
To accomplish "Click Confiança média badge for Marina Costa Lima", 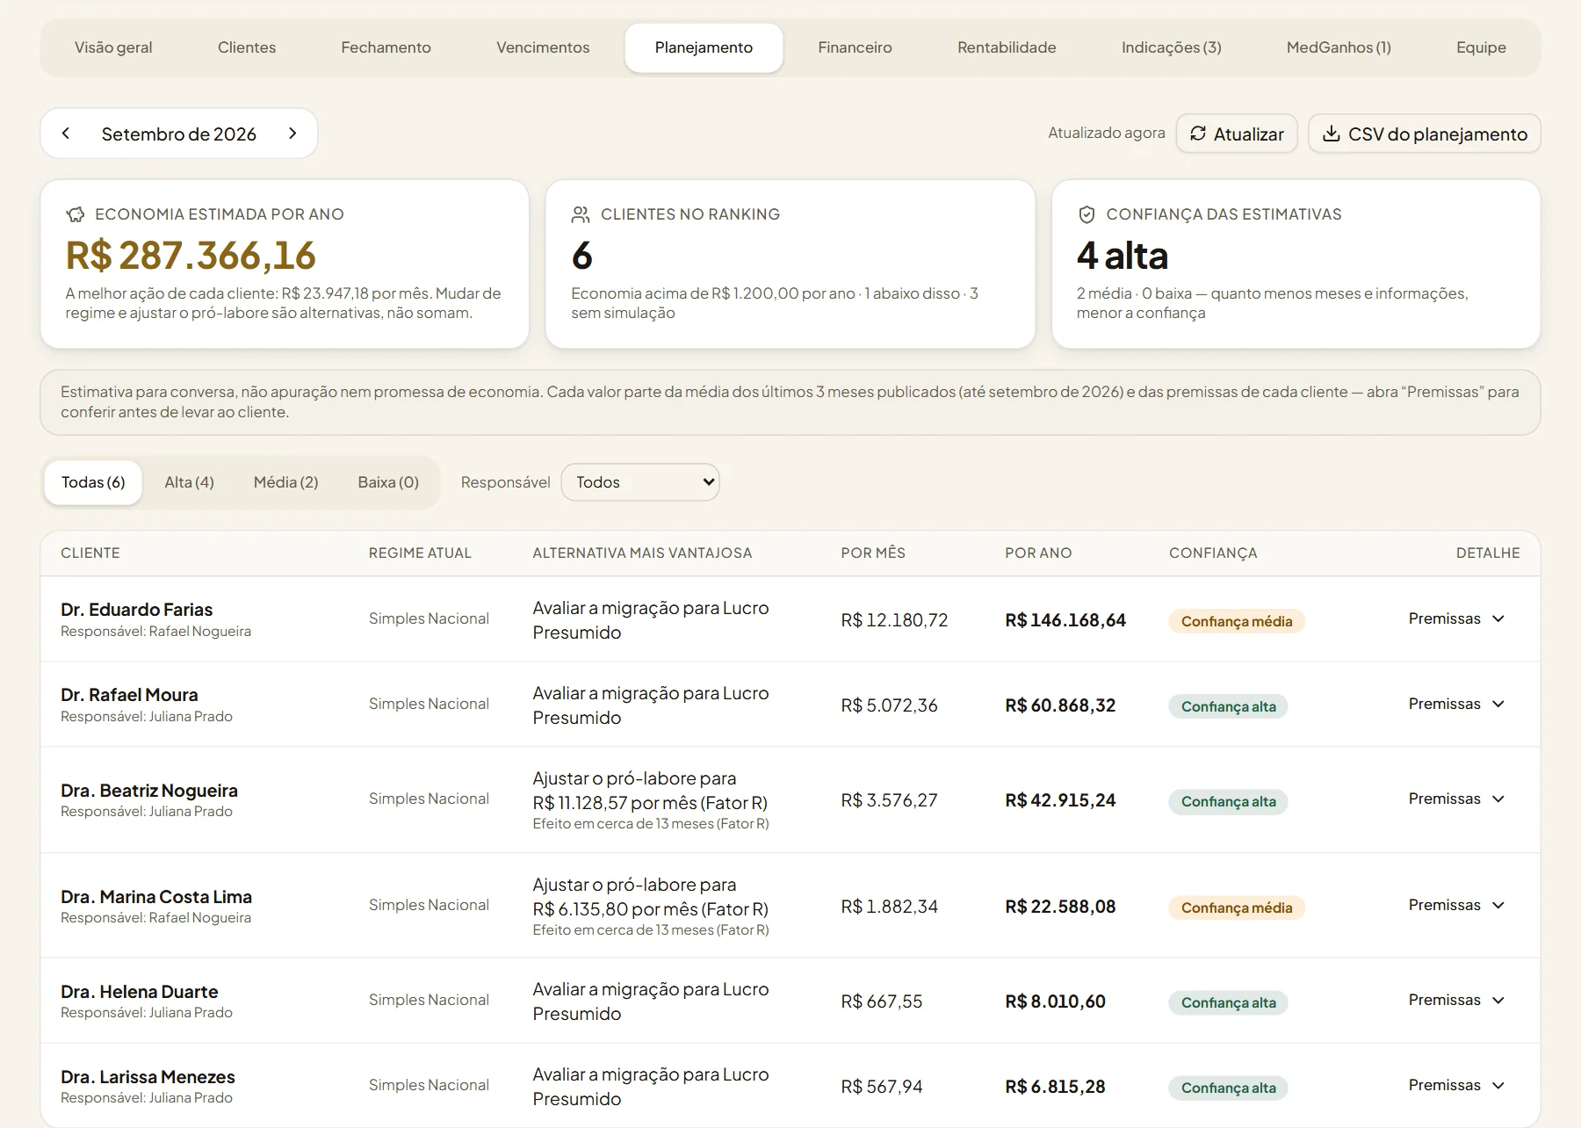I will point(1237,907).
